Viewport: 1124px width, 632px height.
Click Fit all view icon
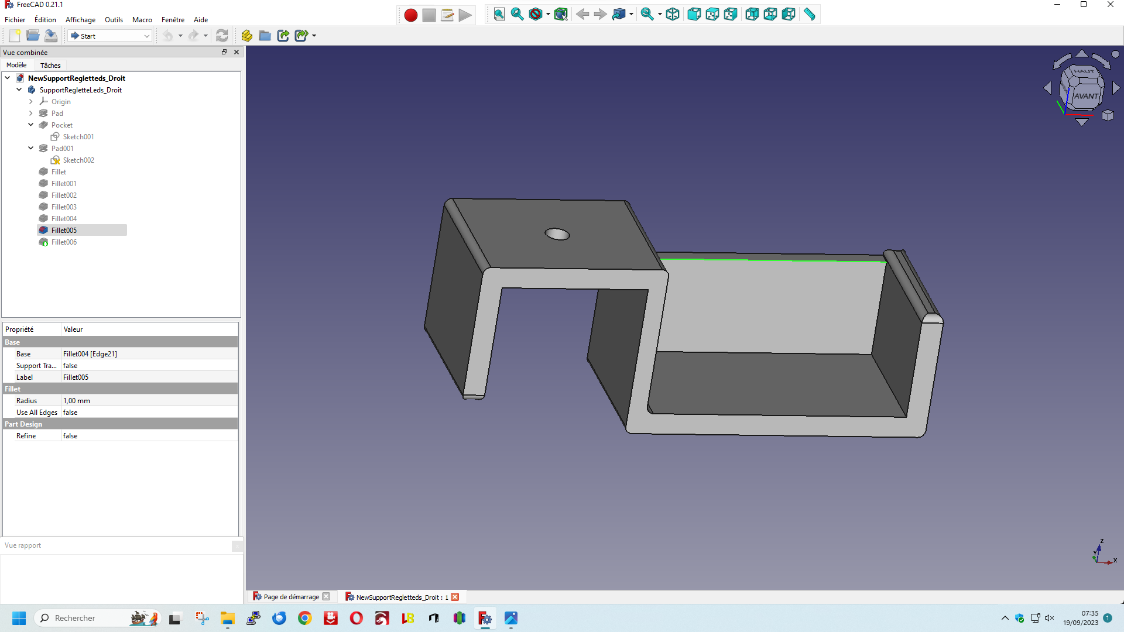point(499,15)
